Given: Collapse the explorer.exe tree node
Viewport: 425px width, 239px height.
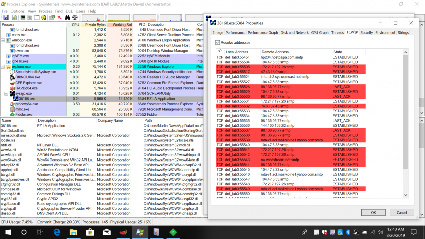Looking at the screenshot, I should 3,66.
